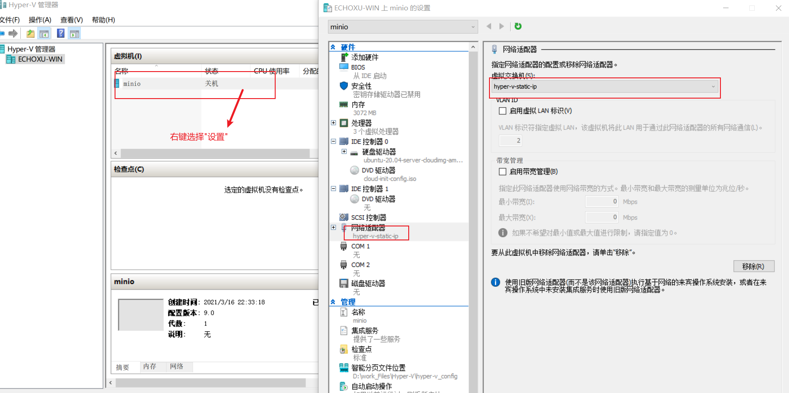
Task: Select COM 1 port item
Action: click(360, 246)
